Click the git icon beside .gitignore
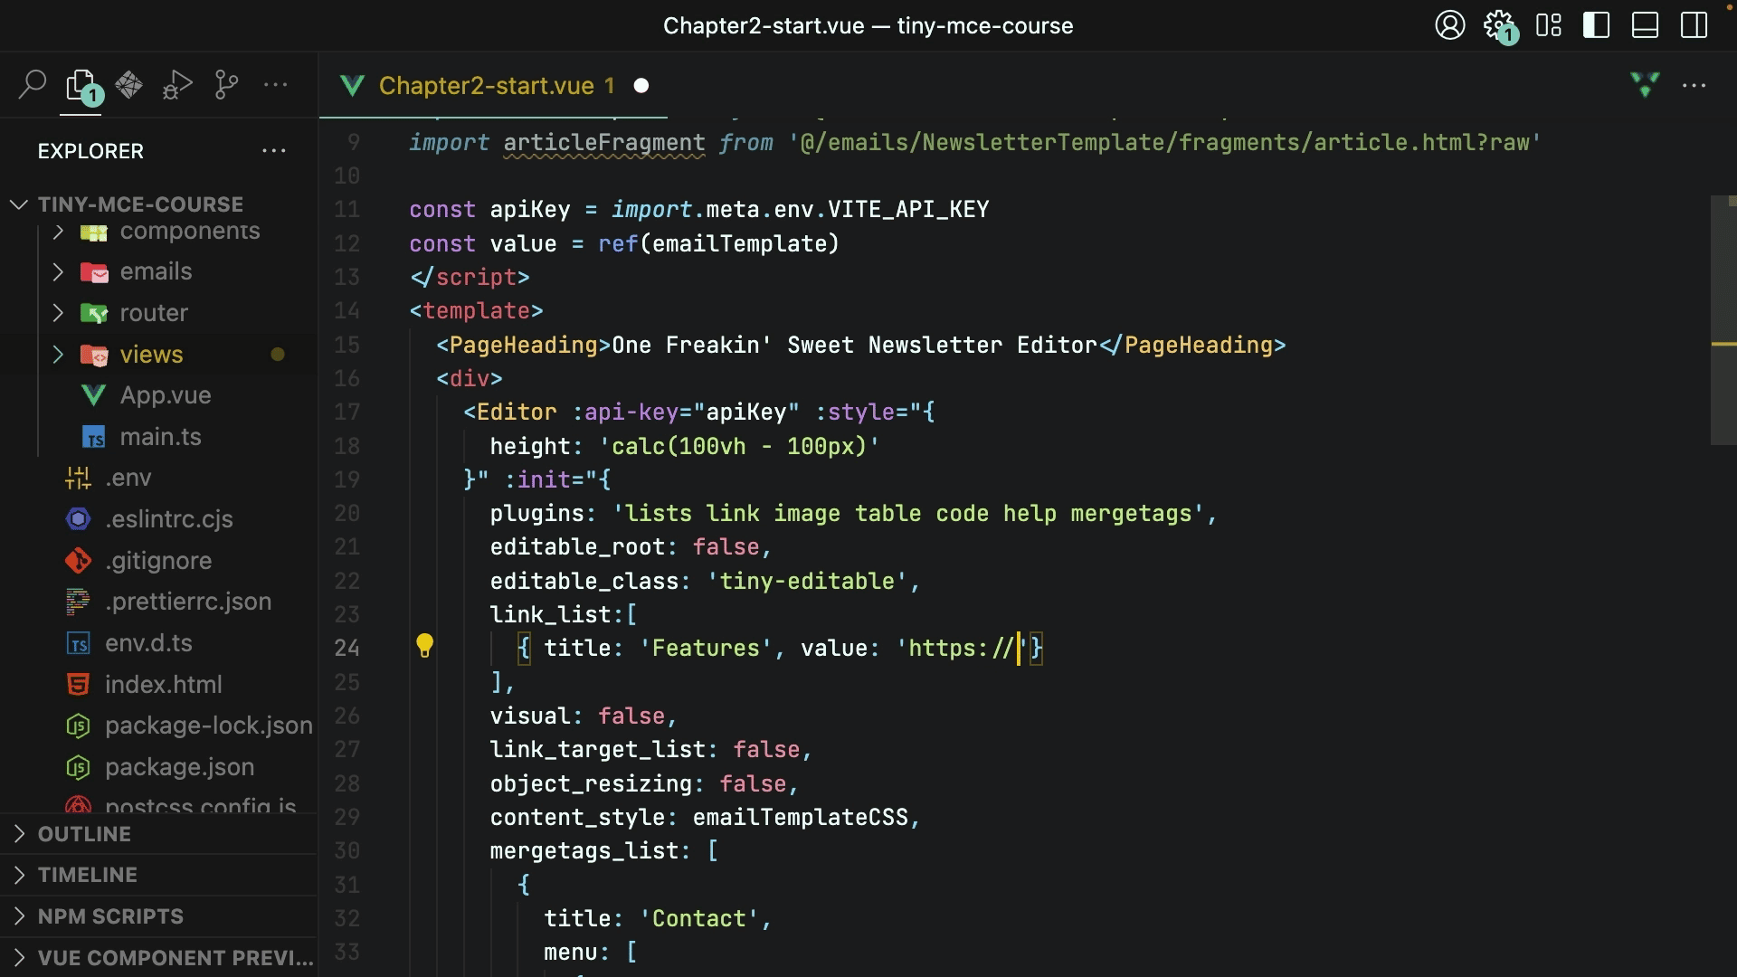 tap(79, 561)
